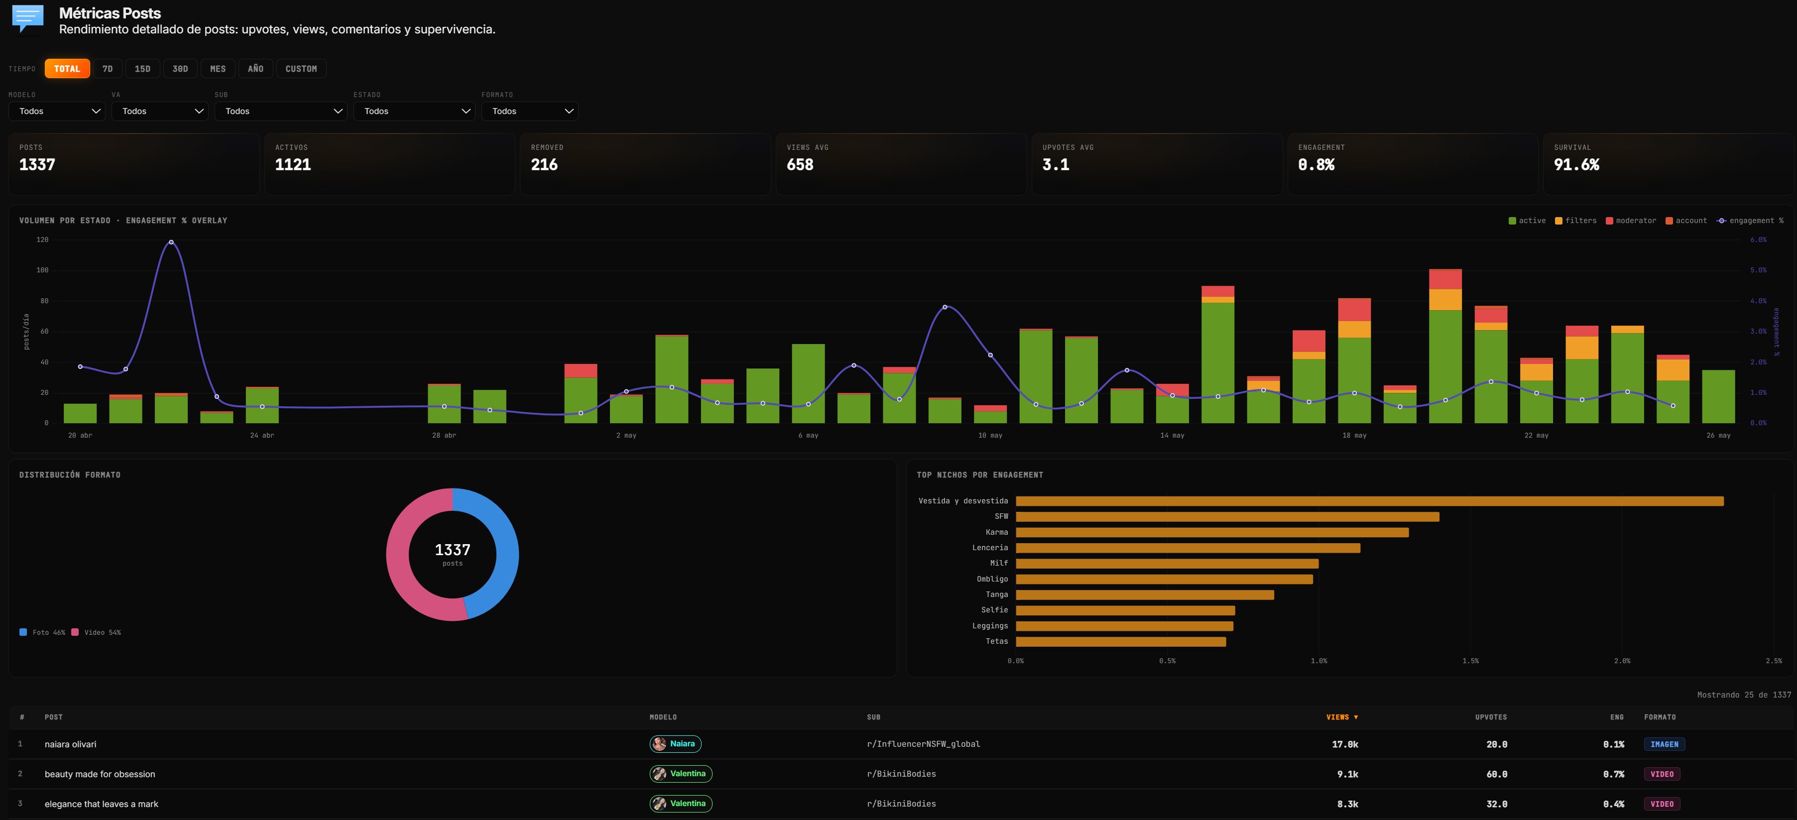This screenshot has height=820, width=1797.
Task: Sort table by POST column header
Action: click(x=54, y=717)
